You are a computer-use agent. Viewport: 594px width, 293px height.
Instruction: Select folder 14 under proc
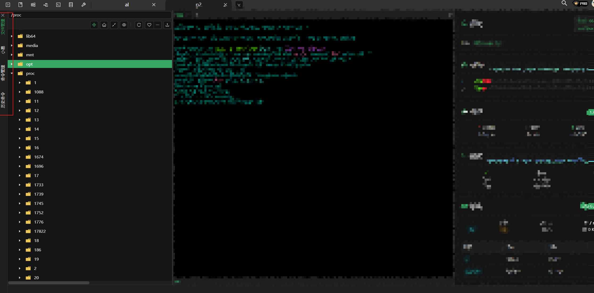click(36, 129)
